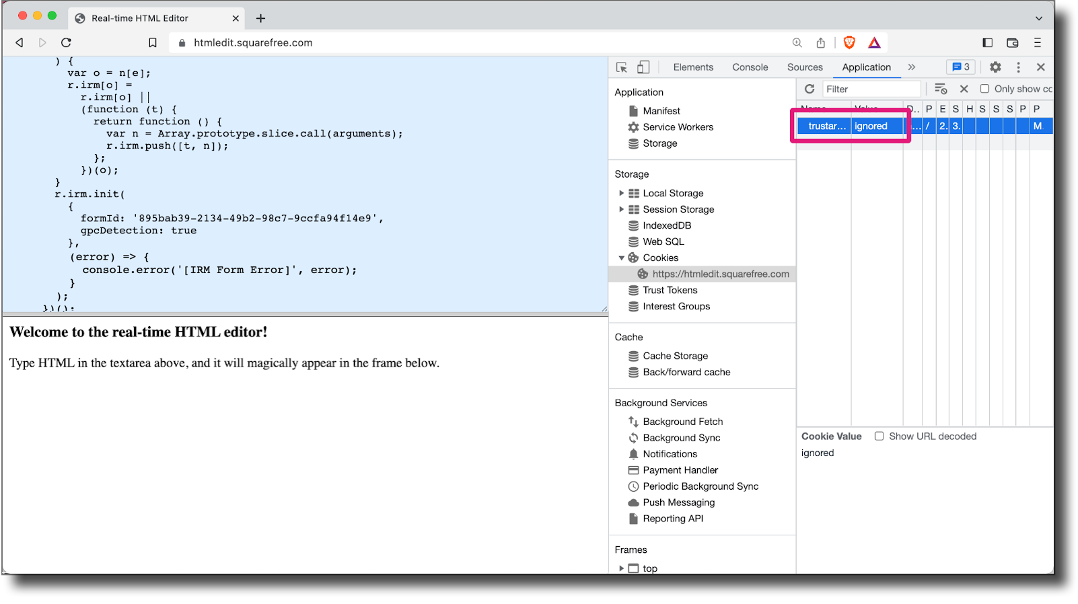The image size is (1078, 604).
Task: Open DevTools settings gear
Action: (995, 67)
